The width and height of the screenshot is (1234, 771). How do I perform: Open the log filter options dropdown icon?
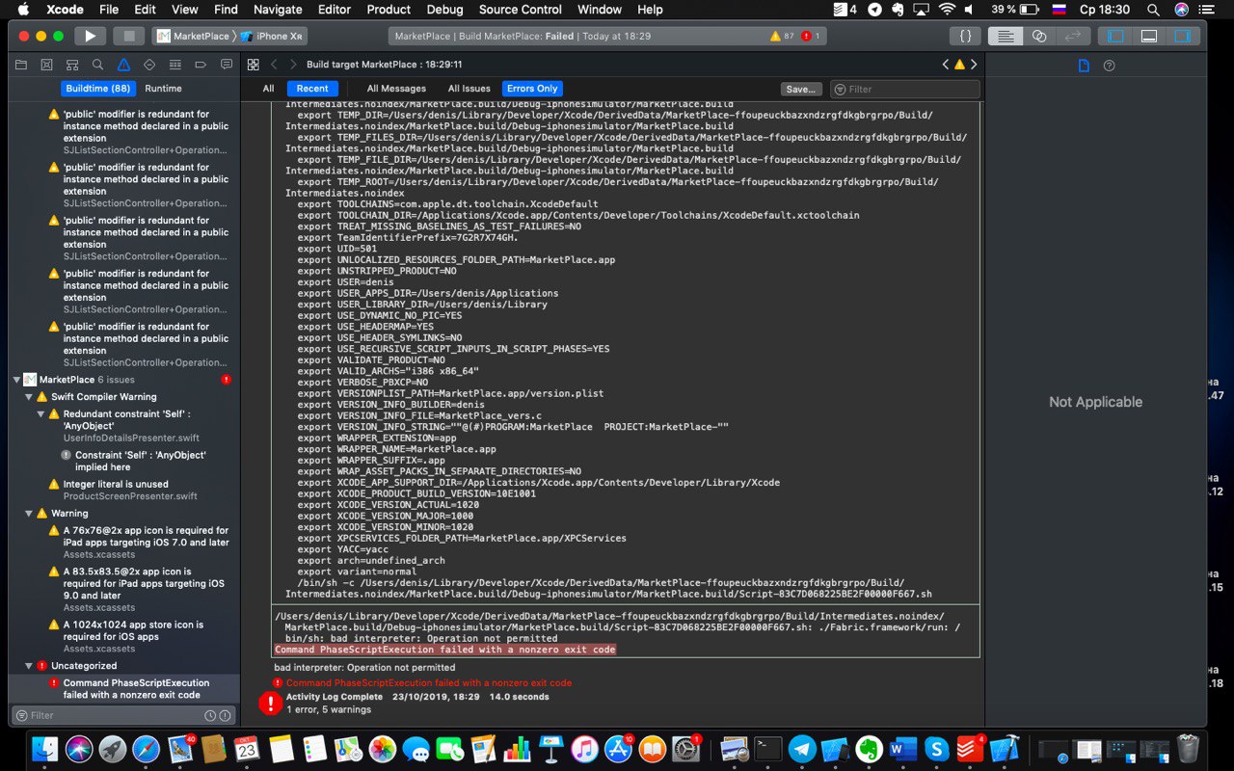click(x=840, y=89)
